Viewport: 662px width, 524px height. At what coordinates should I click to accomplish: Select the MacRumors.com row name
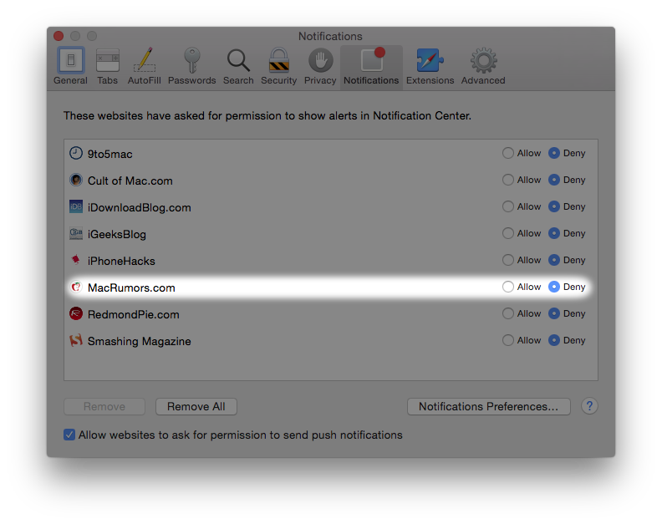pyautogui.click(x=131, y=287)
